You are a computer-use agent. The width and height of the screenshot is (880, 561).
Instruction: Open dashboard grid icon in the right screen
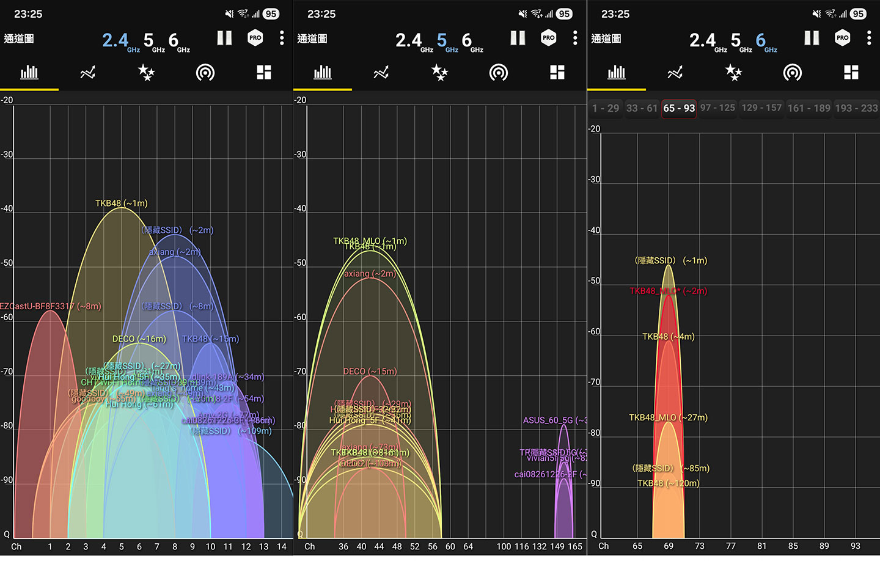click(851, 73)
